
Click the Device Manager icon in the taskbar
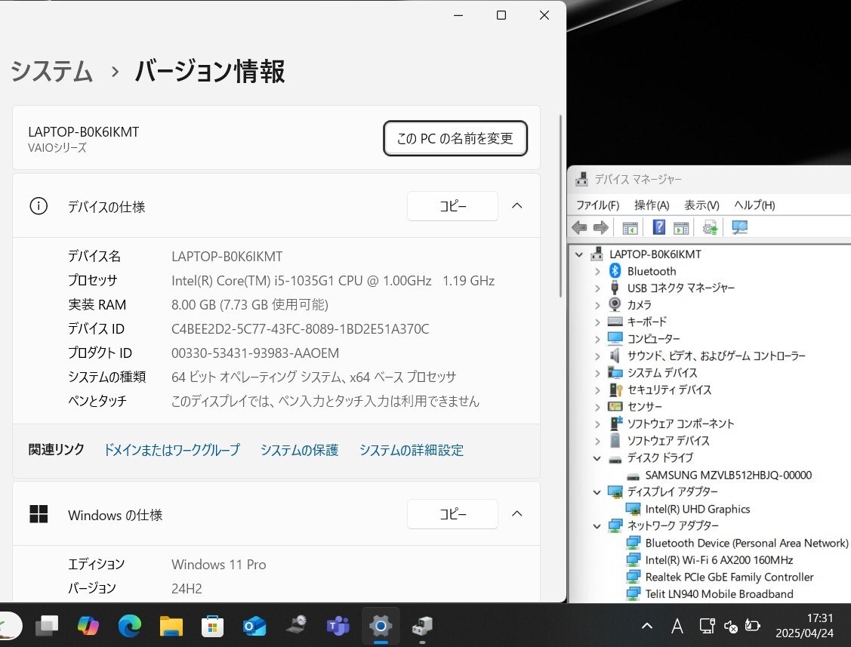422,626
